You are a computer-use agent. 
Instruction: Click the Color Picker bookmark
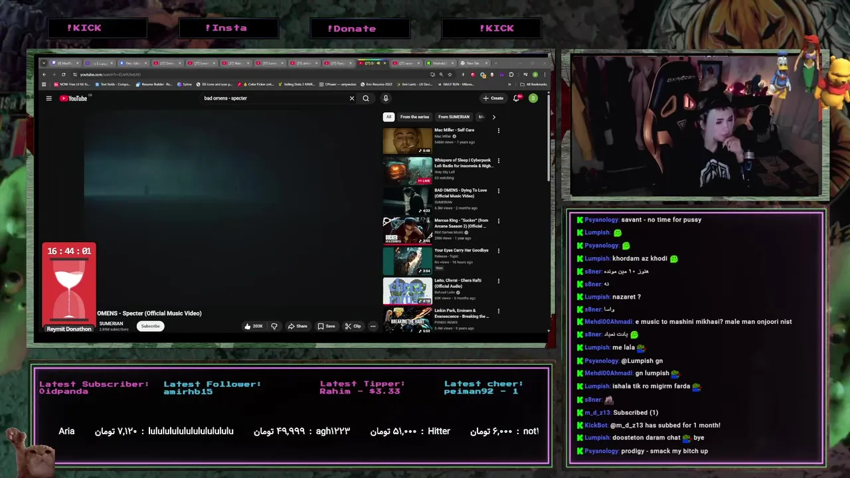coord(258,84)
